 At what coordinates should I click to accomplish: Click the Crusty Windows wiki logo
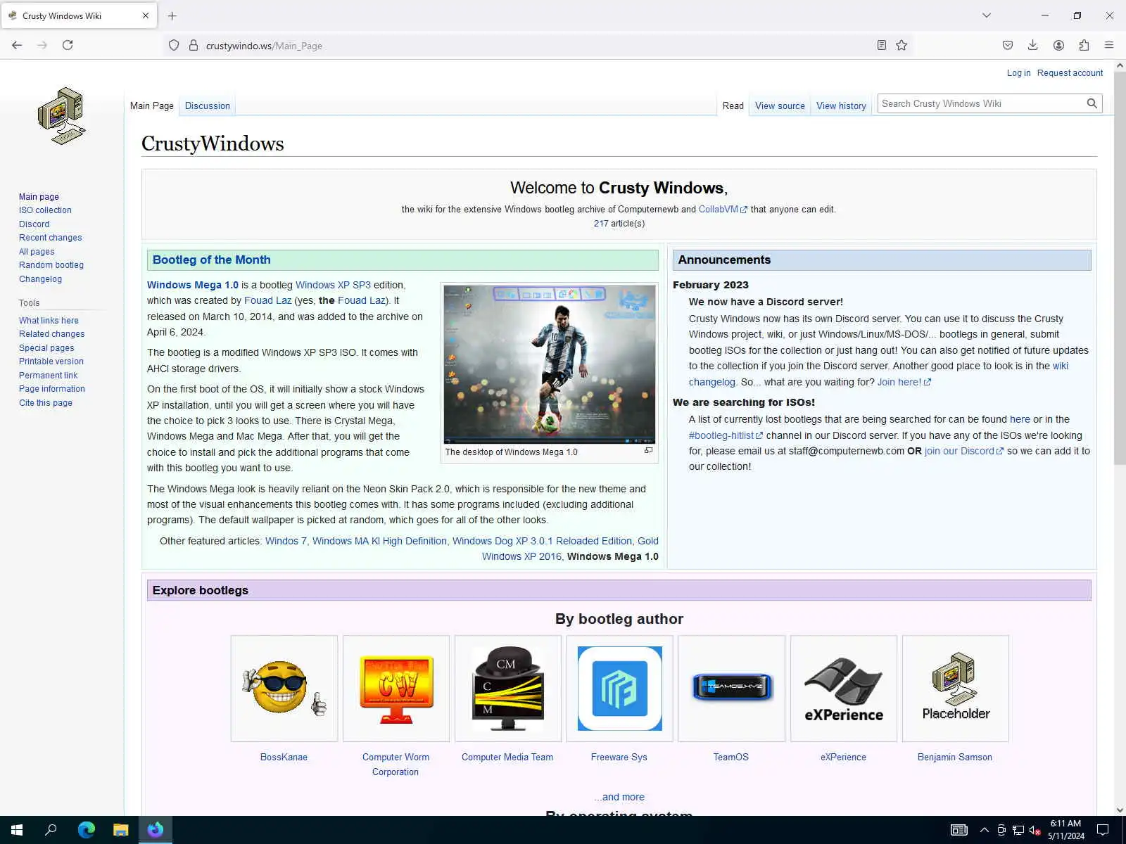tap(62, 116)
